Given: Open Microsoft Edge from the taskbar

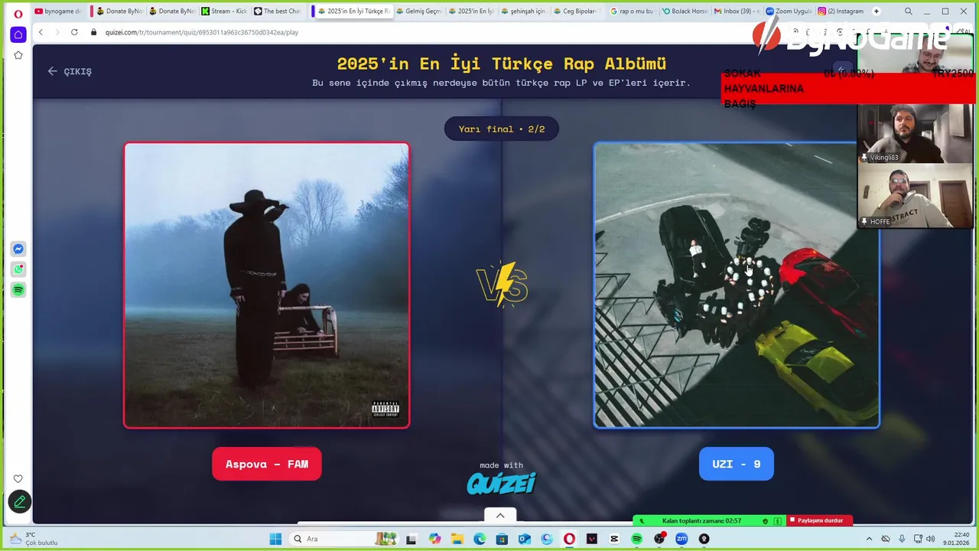Looking at the screenshot, I should (x=480, y=539).
